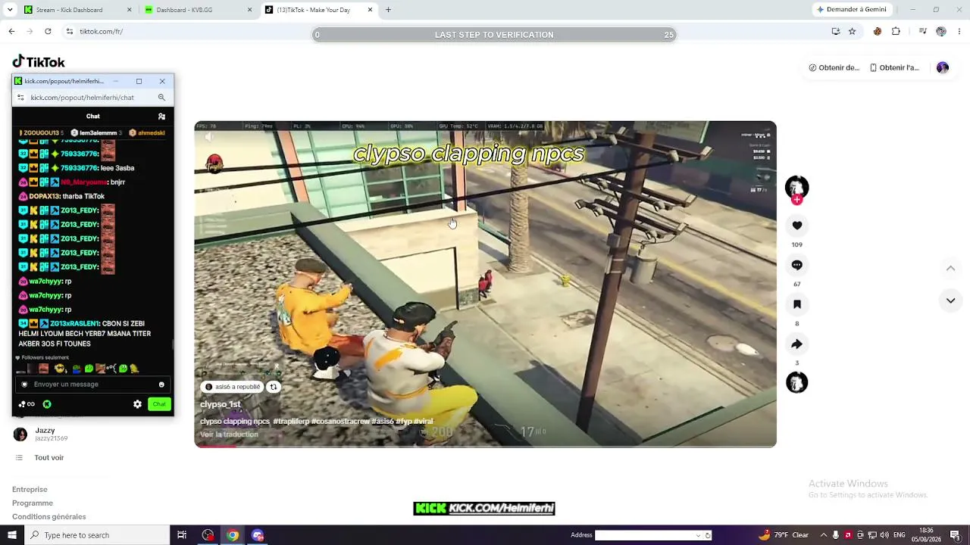
Task: Like the TikTok video with the heart icon
Action: (796, 226)
